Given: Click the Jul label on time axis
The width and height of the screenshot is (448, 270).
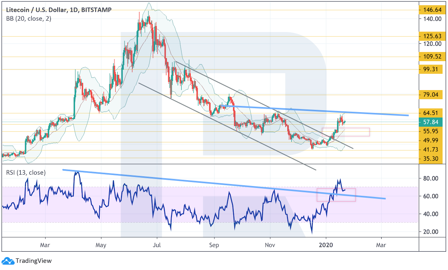Looking at the screenshot, I should point(157,245).
